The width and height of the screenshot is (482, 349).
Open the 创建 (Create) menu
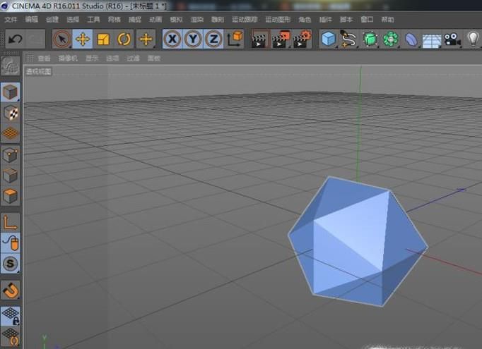(52, 20)
